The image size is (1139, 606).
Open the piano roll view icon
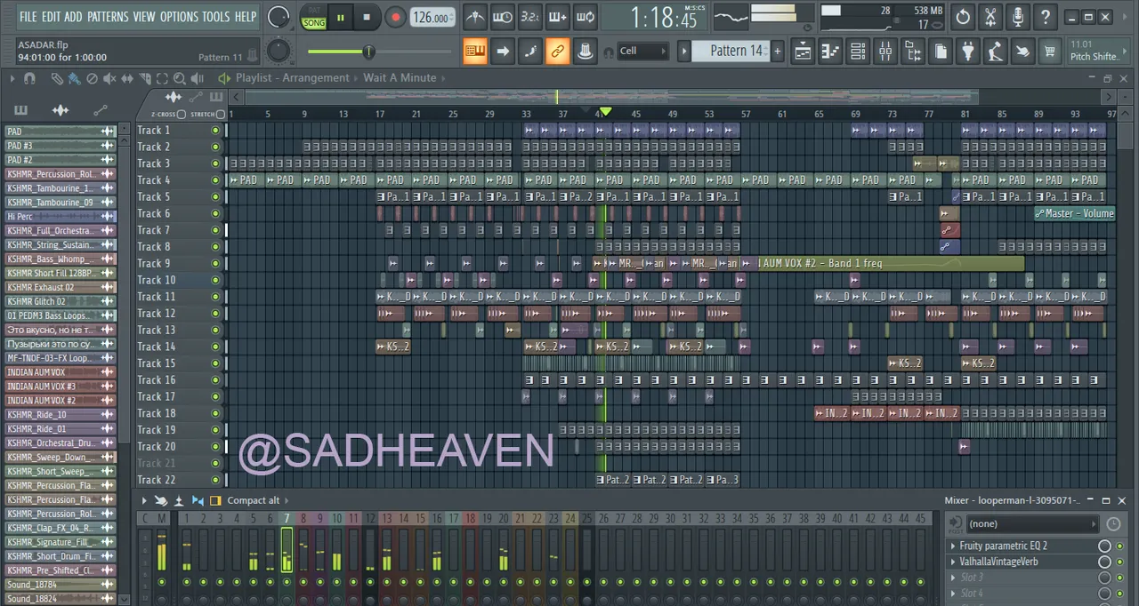click(830, 52)
